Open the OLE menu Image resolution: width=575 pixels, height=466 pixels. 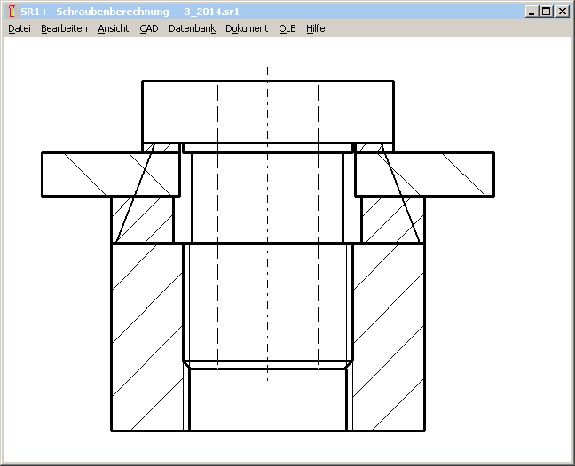287,28
